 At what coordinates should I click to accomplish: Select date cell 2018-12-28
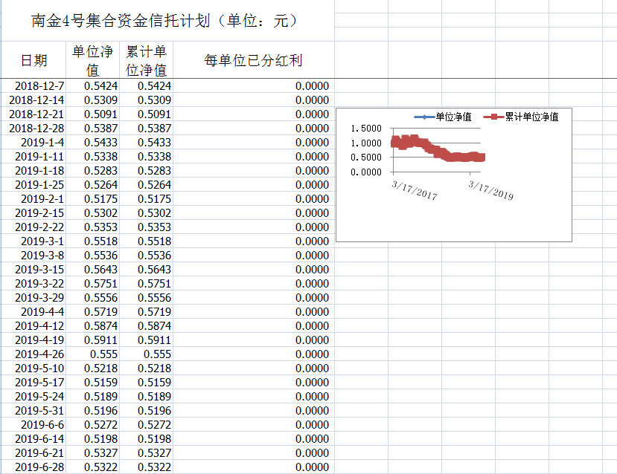[x=33, y=128]
